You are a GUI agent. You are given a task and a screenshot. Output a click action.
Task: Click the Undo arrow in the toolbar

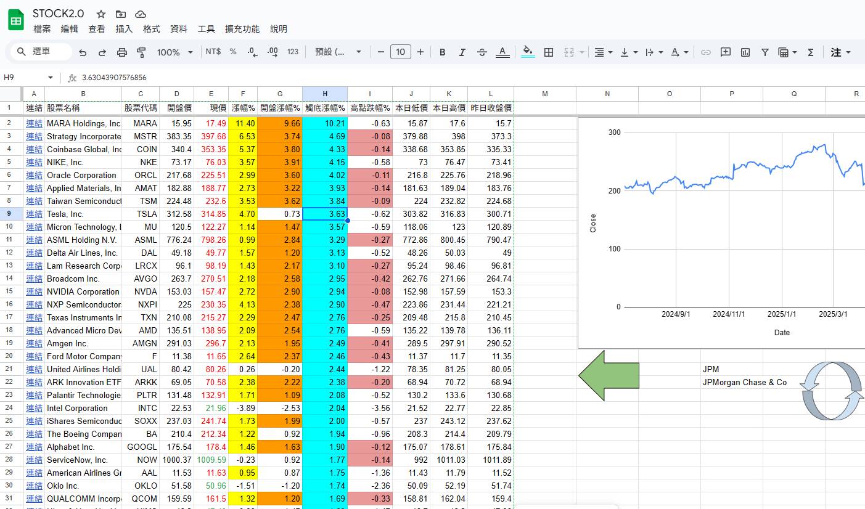pyautogui.click(x=83, y=52)
